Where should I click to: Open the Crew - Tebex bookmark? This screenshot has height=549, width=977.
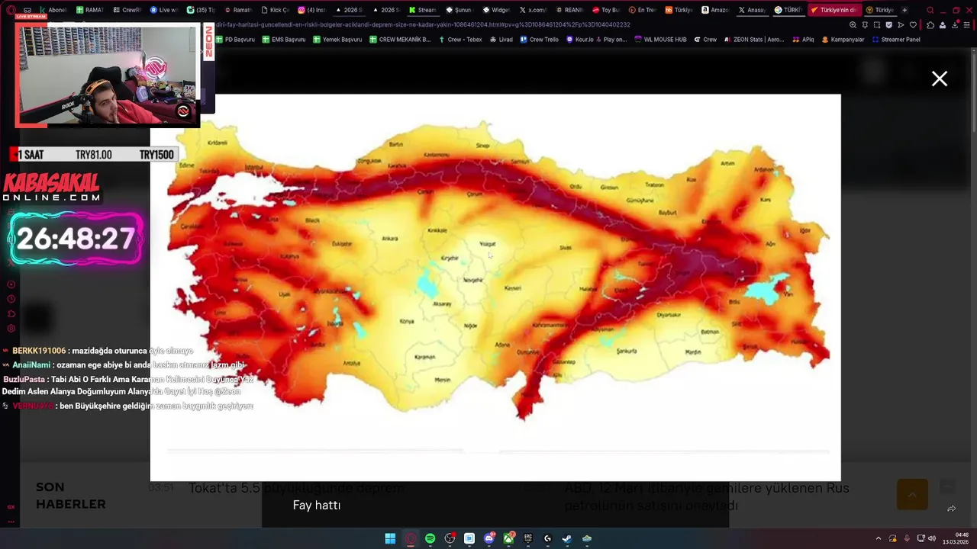tap(460, 40)
